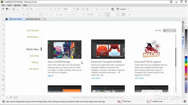The height and width of the screenshot is (105, 188).
Task: Click the Full-screen preview icon
Action: pos(78,9)
